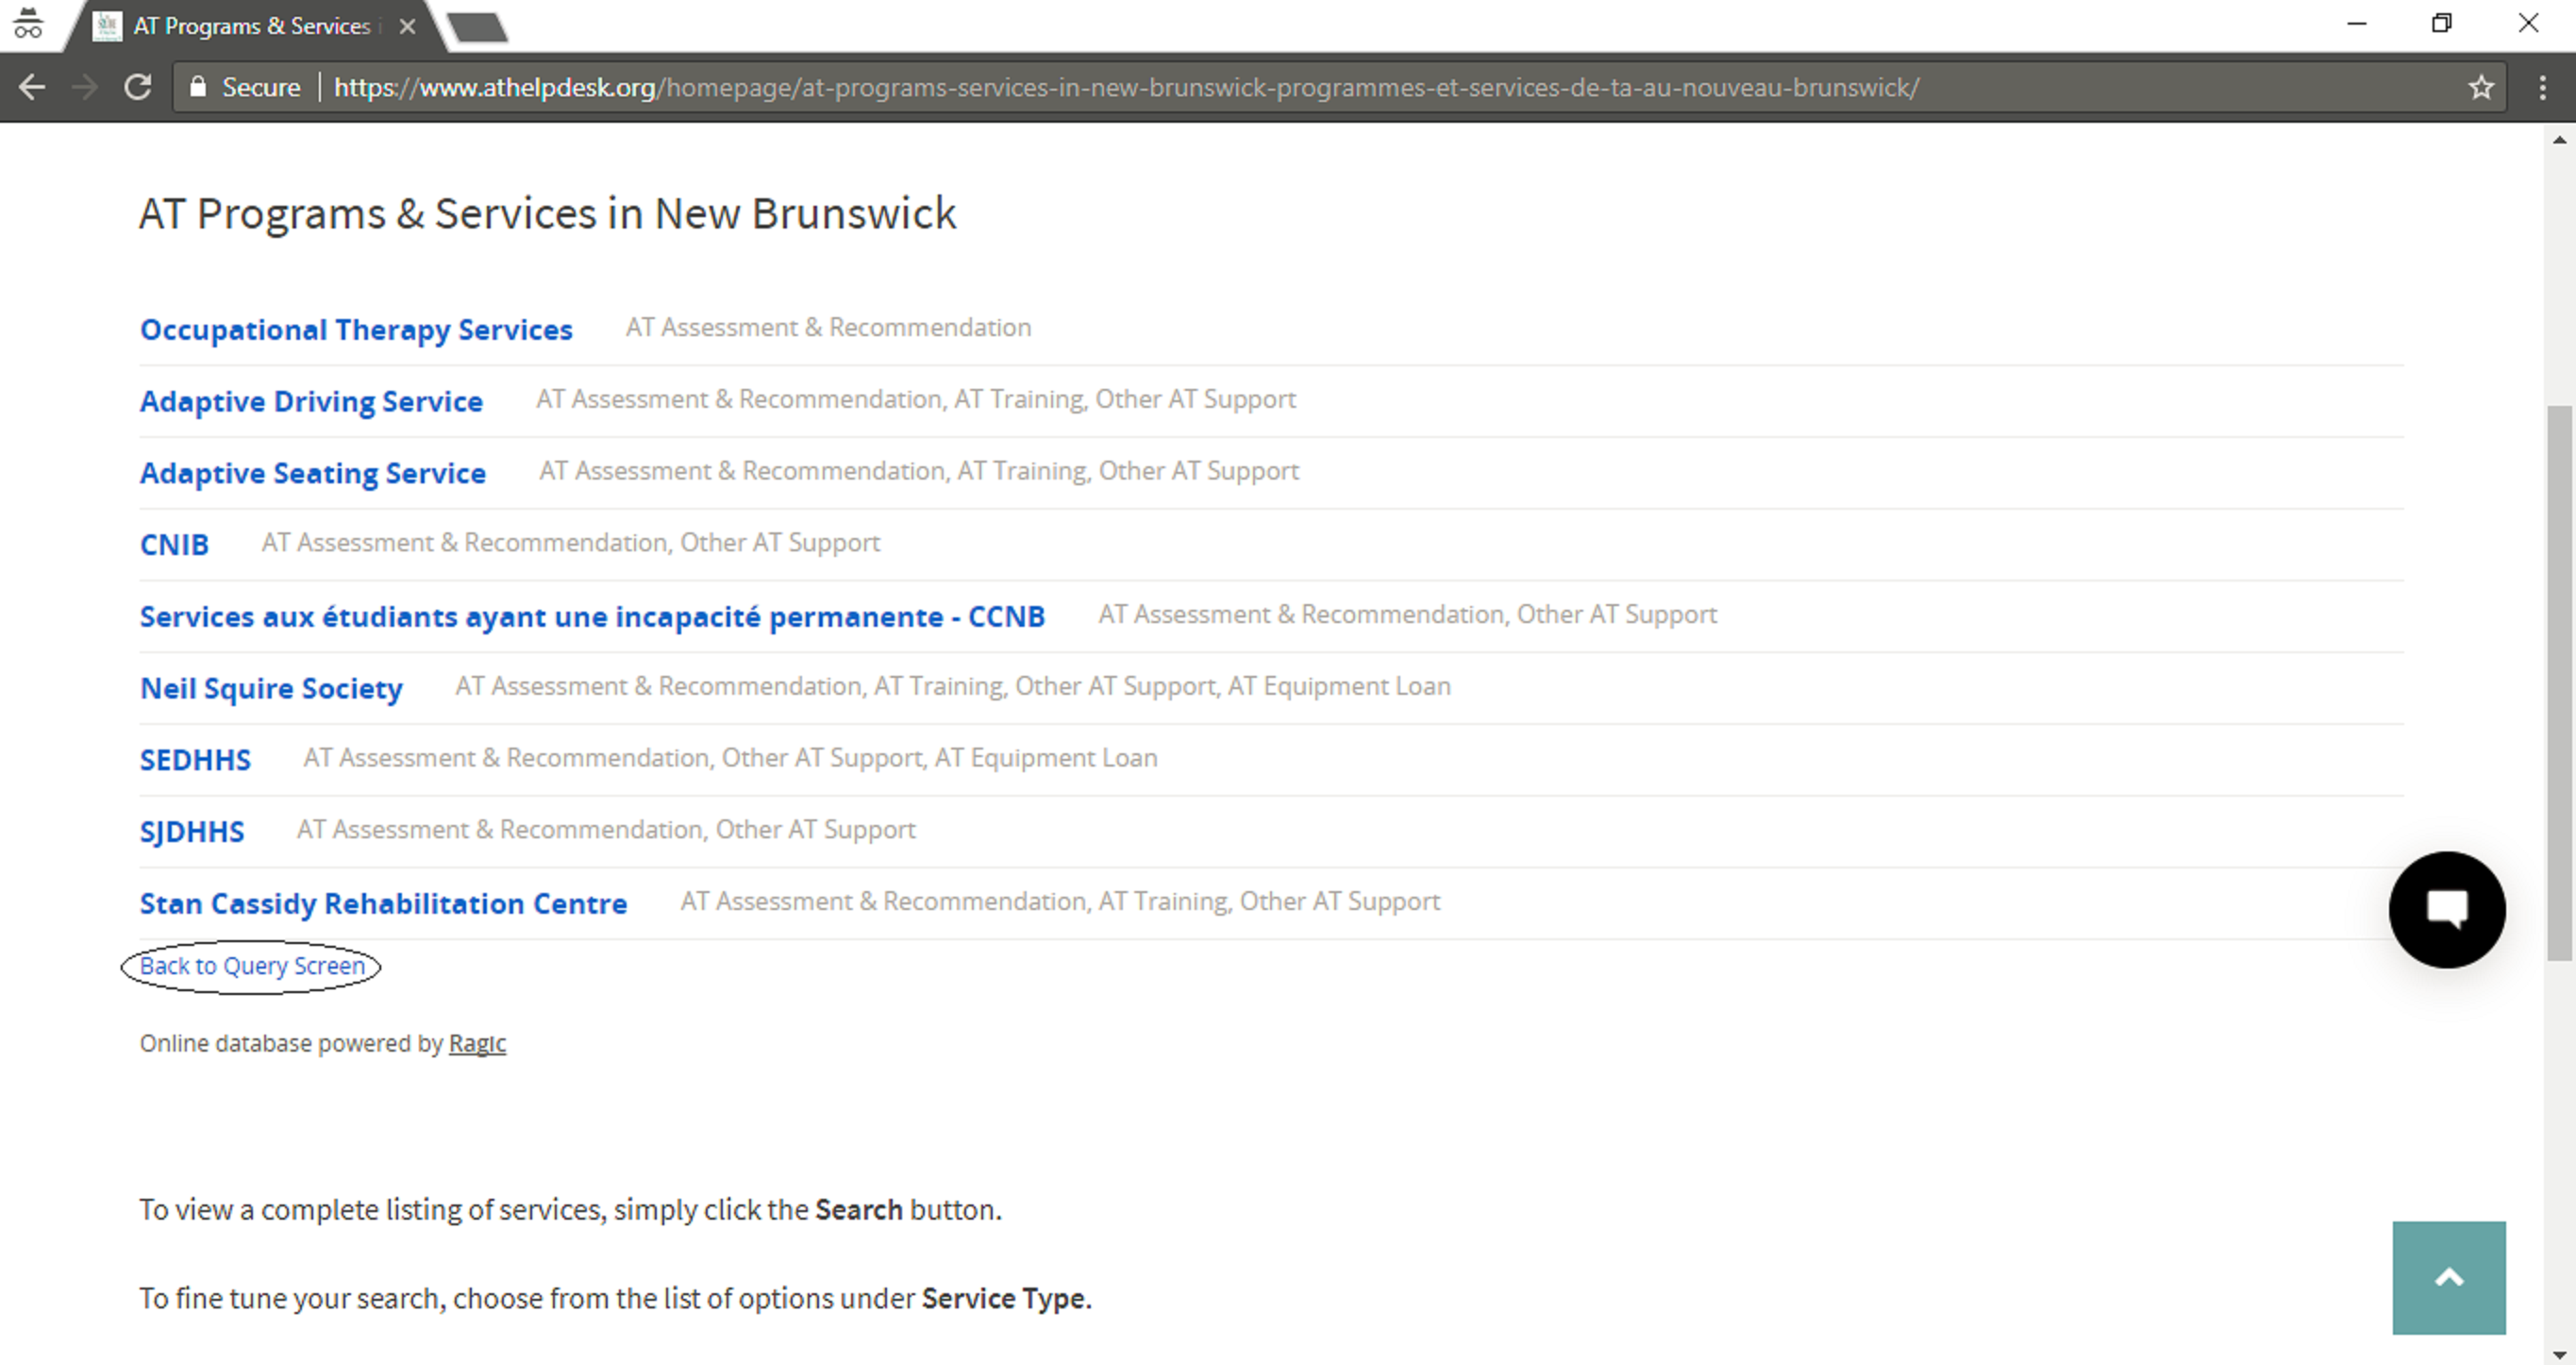Follow the Ragic link
2576x1365 pixels.
tap(477, 1043)
